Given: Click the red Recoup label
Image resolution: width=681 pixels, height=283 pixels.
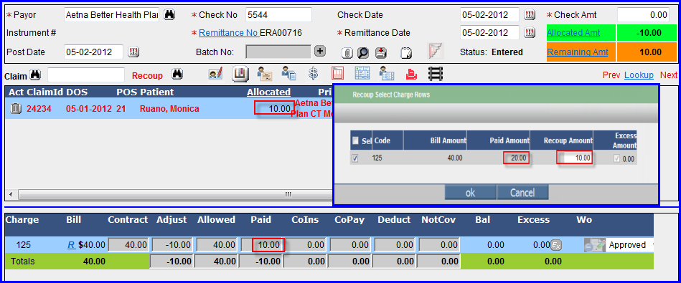Looking at the screenshot, I should [147, 76].
